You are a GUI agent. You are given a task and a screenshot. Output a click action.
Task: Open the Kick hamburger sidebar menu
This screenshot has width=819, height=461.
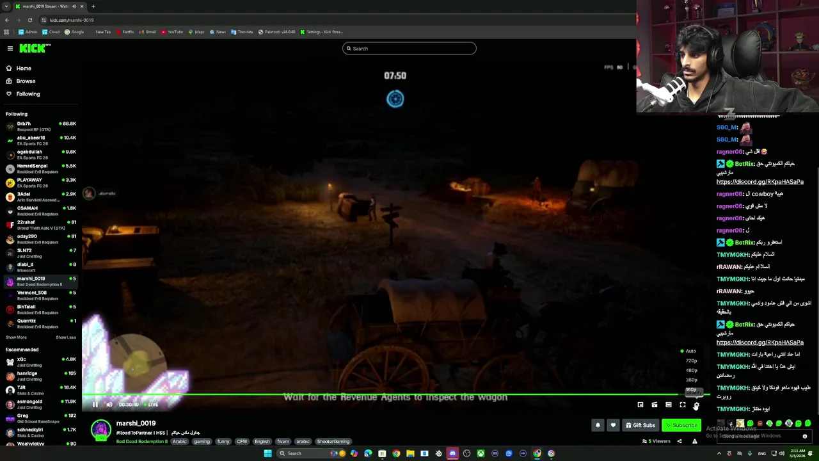(x=10, y=49)
